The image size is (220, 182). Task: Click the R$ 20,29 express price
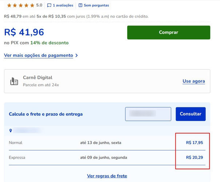[194, 158]
